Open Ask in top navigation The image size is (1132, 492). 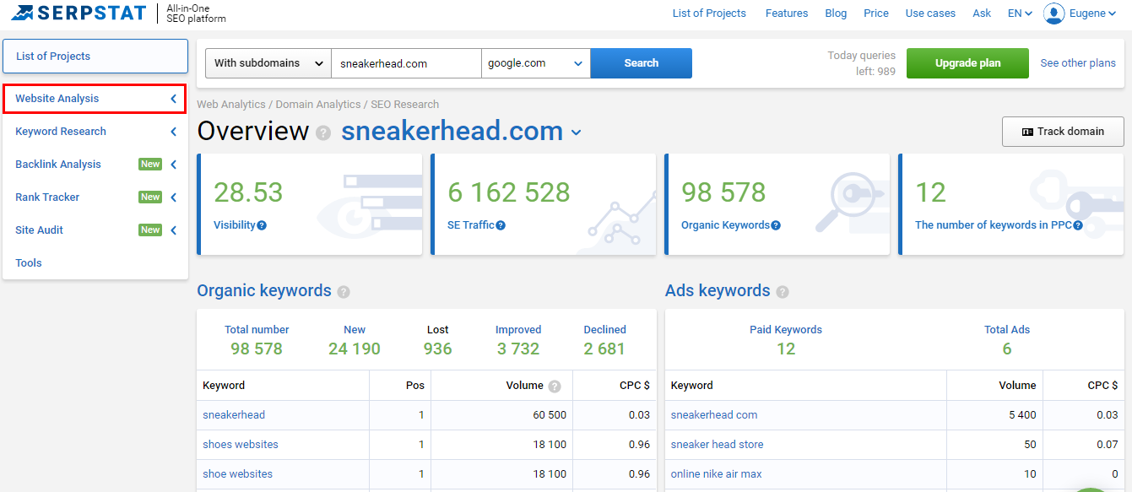982,14
